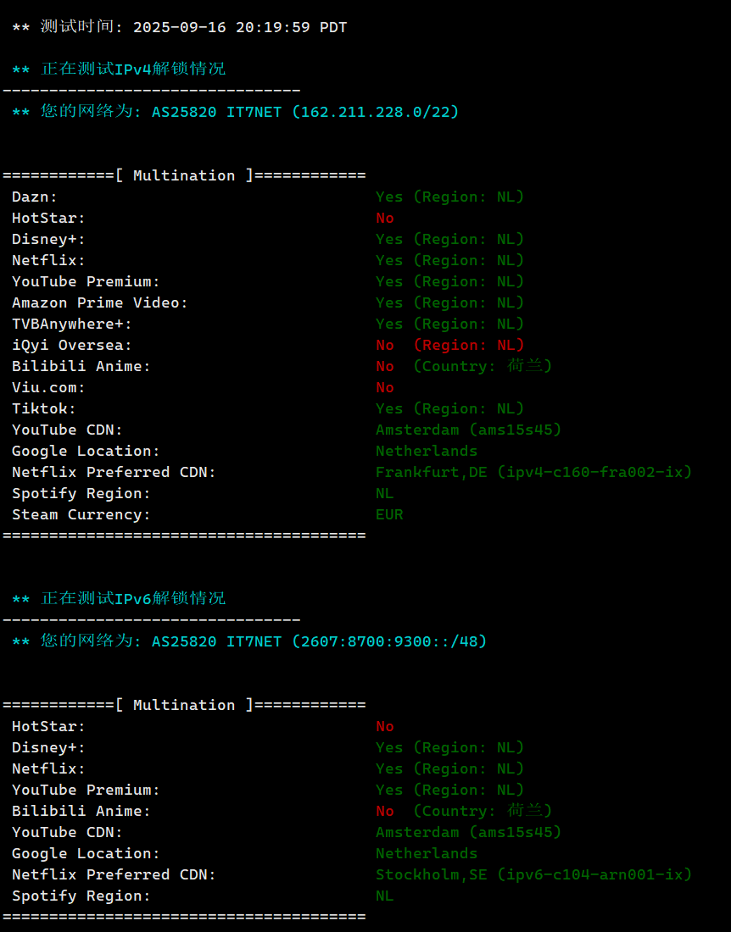The height and width of the screenshot is (932, 731).
Task: Click the Yes result beside Tiktok
Action: click(x=389, y=408)
